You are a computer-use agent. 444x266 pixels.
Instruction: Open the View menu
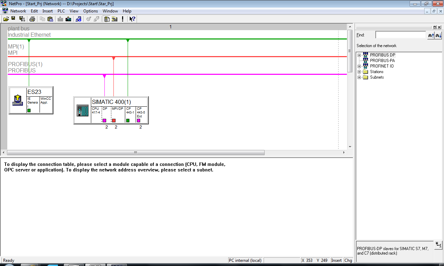pos(74,11)
